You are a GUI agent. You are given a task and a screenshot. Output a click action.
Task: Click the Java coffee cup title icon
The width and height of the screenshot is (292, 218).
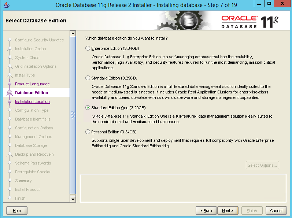tap(7, 5)
